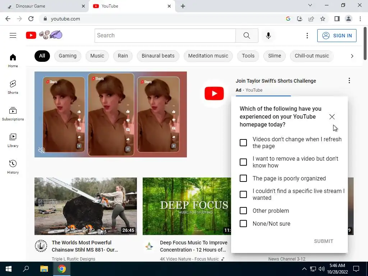The width and height of the screenshot is (368, 276).
Task: Show hidden system tray icons
Action: (x=304, y=269)
